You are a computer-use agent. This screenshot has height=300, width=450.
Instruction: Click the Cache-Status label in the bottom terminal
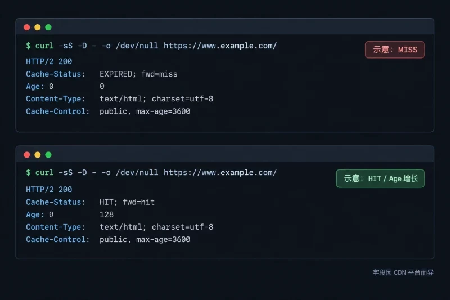point(56,202)
